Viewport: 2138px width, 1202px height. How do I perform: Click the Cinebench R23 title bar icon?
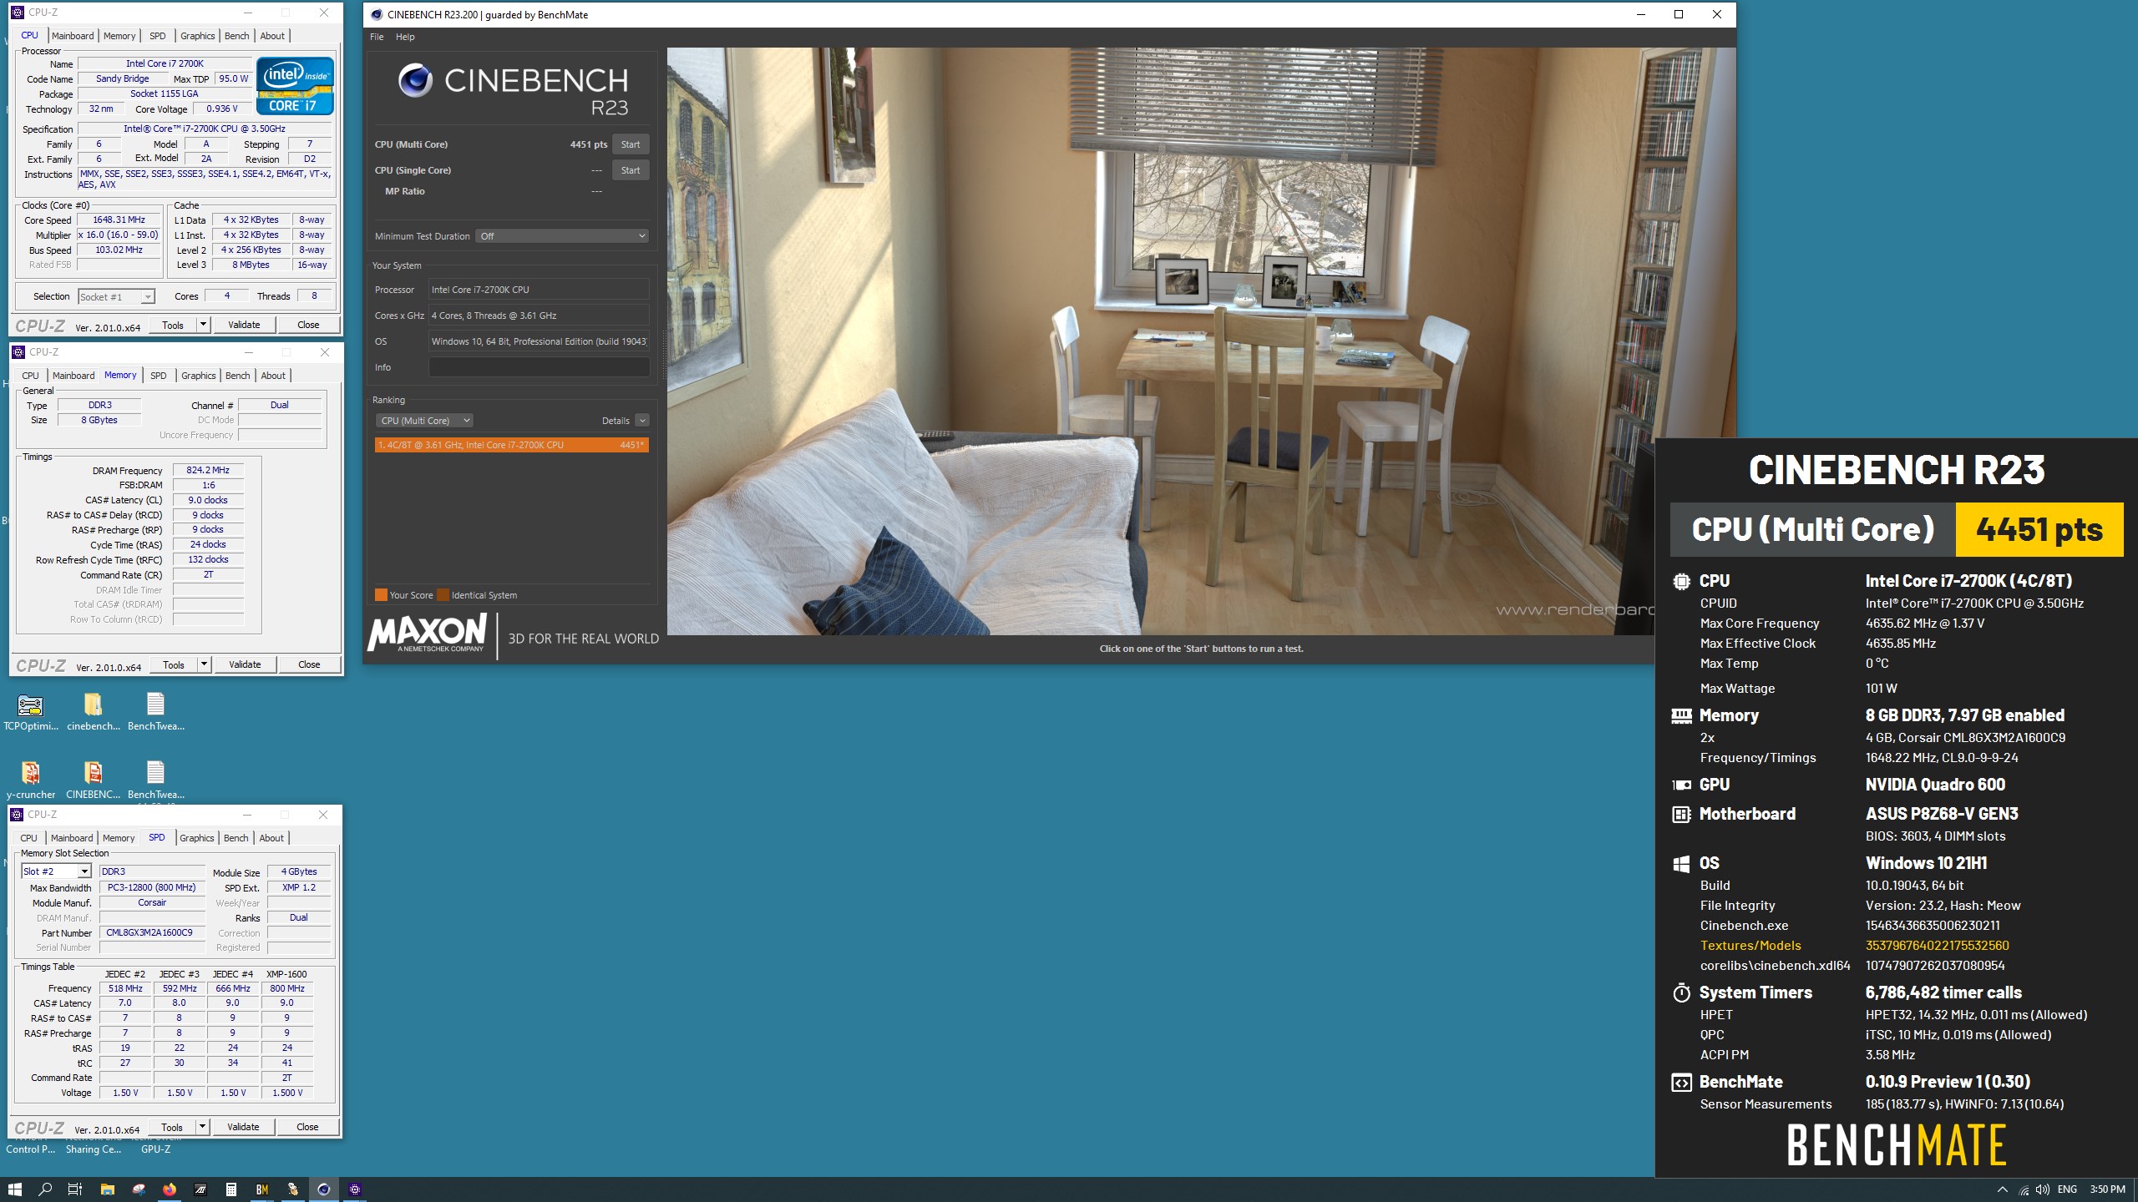click(x=377, y=14)
